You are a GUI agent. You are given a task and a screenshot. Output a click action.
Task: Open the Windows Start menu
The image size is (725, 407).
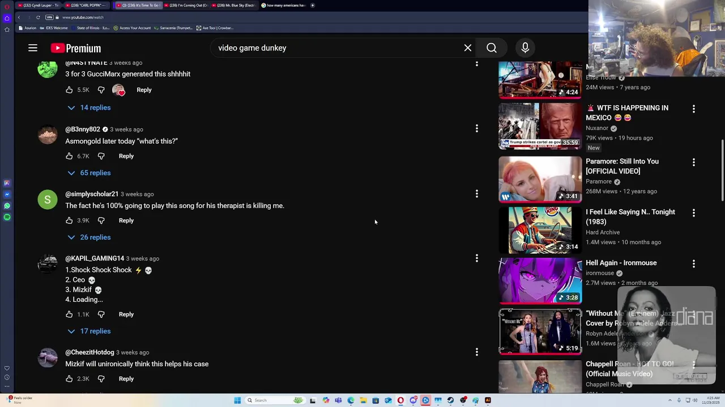237,400
